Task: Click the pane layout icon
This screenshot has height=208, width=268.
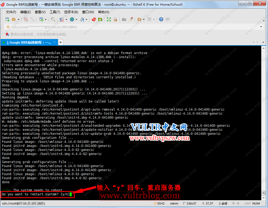Action: [x=149, y=19]
